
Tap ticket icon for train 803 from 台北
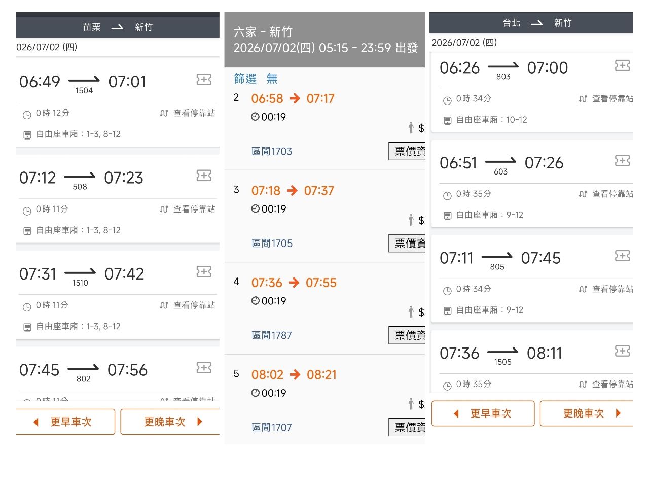[622, 65]
